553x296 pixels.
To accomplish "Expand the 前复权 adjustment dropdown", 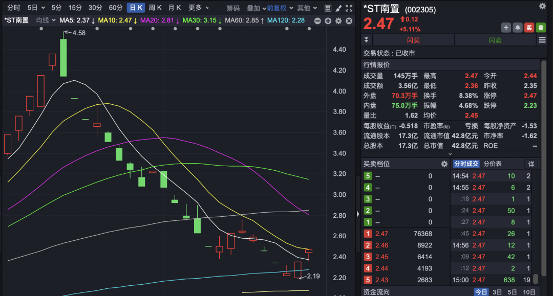I will point(280,8).
